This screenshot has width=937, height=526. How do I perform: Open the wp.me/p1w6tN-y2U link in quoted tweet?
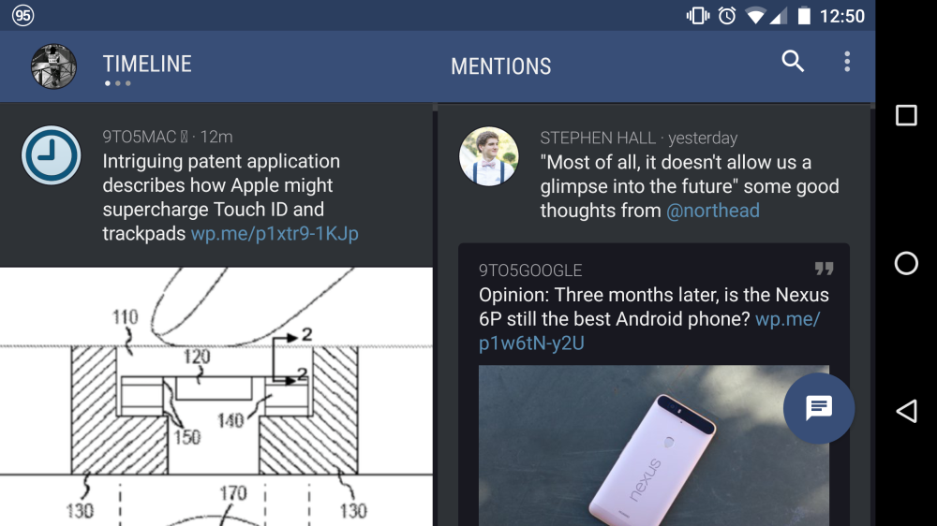[531, 343]
